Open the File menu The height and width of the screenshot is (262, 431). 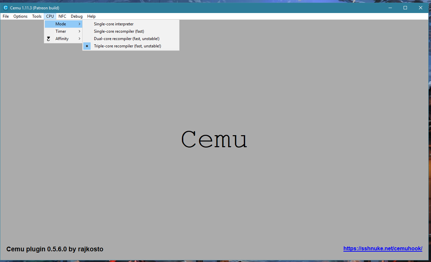click(6, 16)
